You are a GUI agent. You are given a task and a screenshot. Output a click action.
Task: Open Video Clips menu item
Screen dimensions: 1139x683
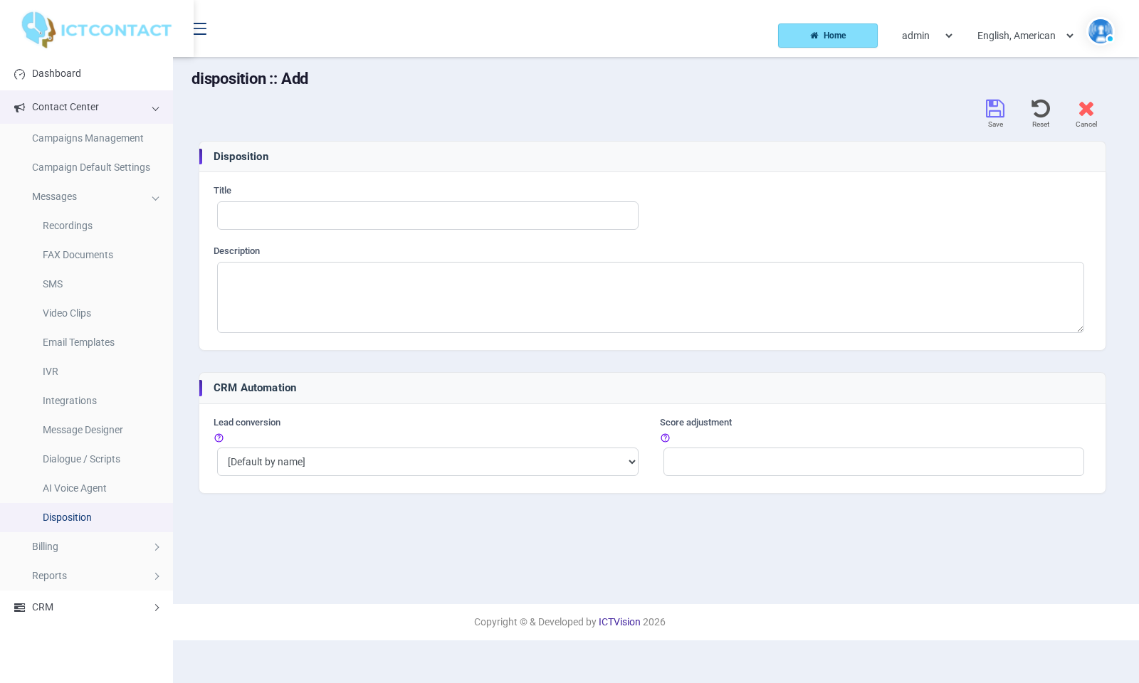tap(67, 313)
